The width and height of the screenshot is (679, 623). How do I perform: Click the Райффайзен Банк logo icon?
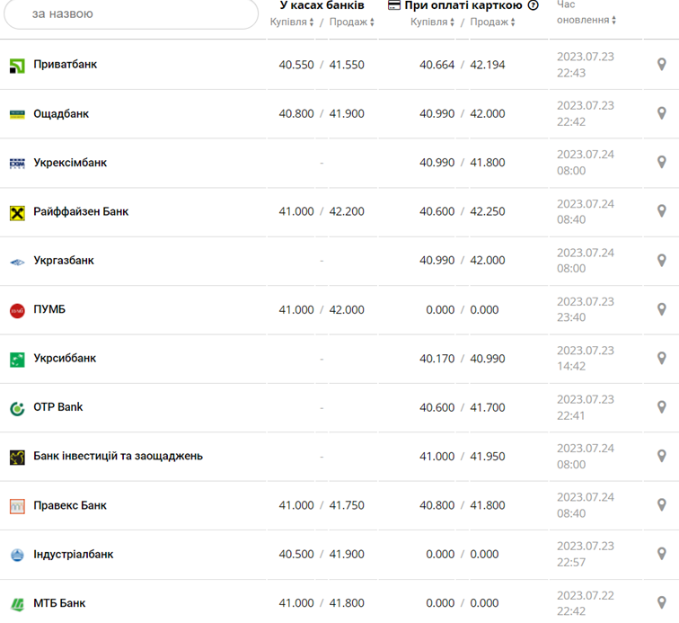(17, 212)
